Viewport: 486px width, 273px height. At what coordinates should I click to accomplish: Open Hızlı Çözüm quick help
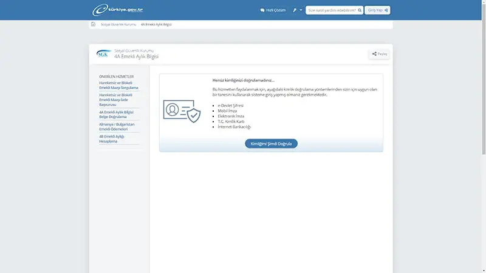[272, 10]
